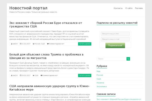The height and width of the screenshot is (101, 152).
Task: Click the Свежие записи heading
Action: [106, 94]
